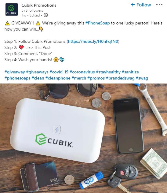Open the #covid_19 hashtag
Screen dimensions: 167x193
pyautogui.click(x=59, y=72)
